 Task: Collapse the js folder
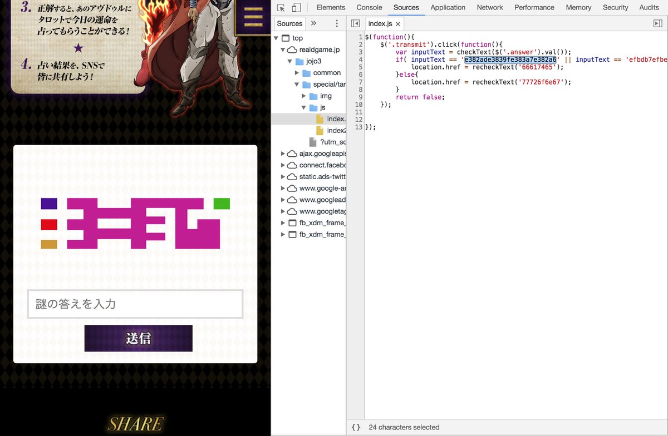pos(304,107)
